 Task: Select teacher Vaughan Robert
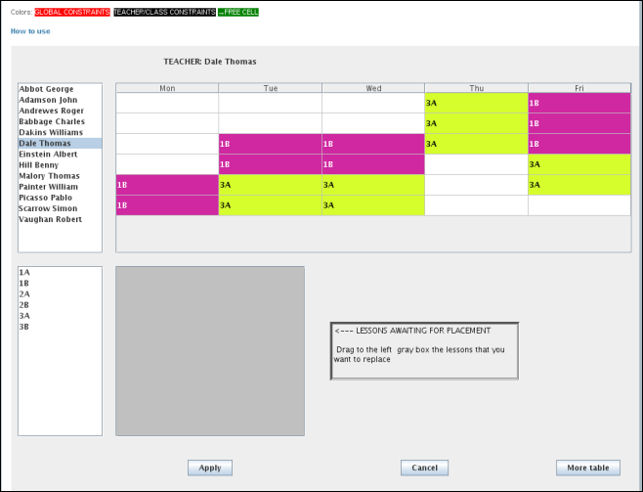click(60, 219)
